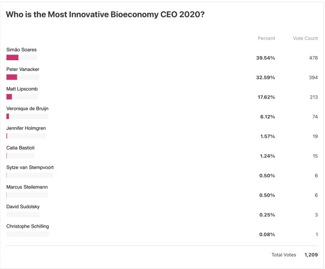Click the name Peter Vanacker
Viewport: 325px width, 269px height.
pyautogui.click(x=22, y=69)
